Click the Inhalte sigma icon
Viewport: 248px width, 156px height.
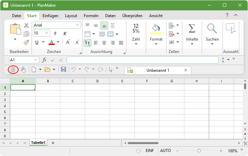point(192,29)
